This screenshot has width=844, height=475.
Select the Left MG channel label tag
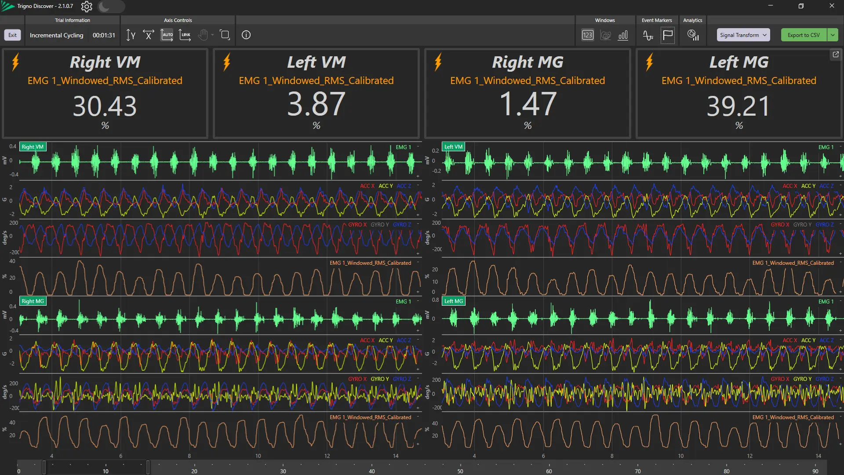point(453,301)
